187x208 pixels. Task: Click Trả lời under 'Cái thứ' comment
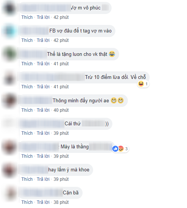(43, 133)
